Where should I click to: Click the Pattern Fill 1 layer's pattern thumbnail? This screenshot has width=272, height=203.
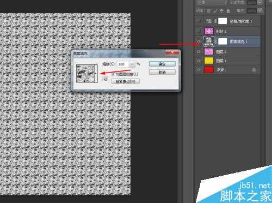tap(209, 41)
